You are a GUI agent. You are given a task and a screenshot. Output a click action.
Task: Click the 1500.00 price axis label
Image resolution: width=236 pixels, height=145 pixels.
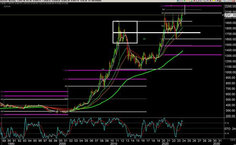[230, 45]
